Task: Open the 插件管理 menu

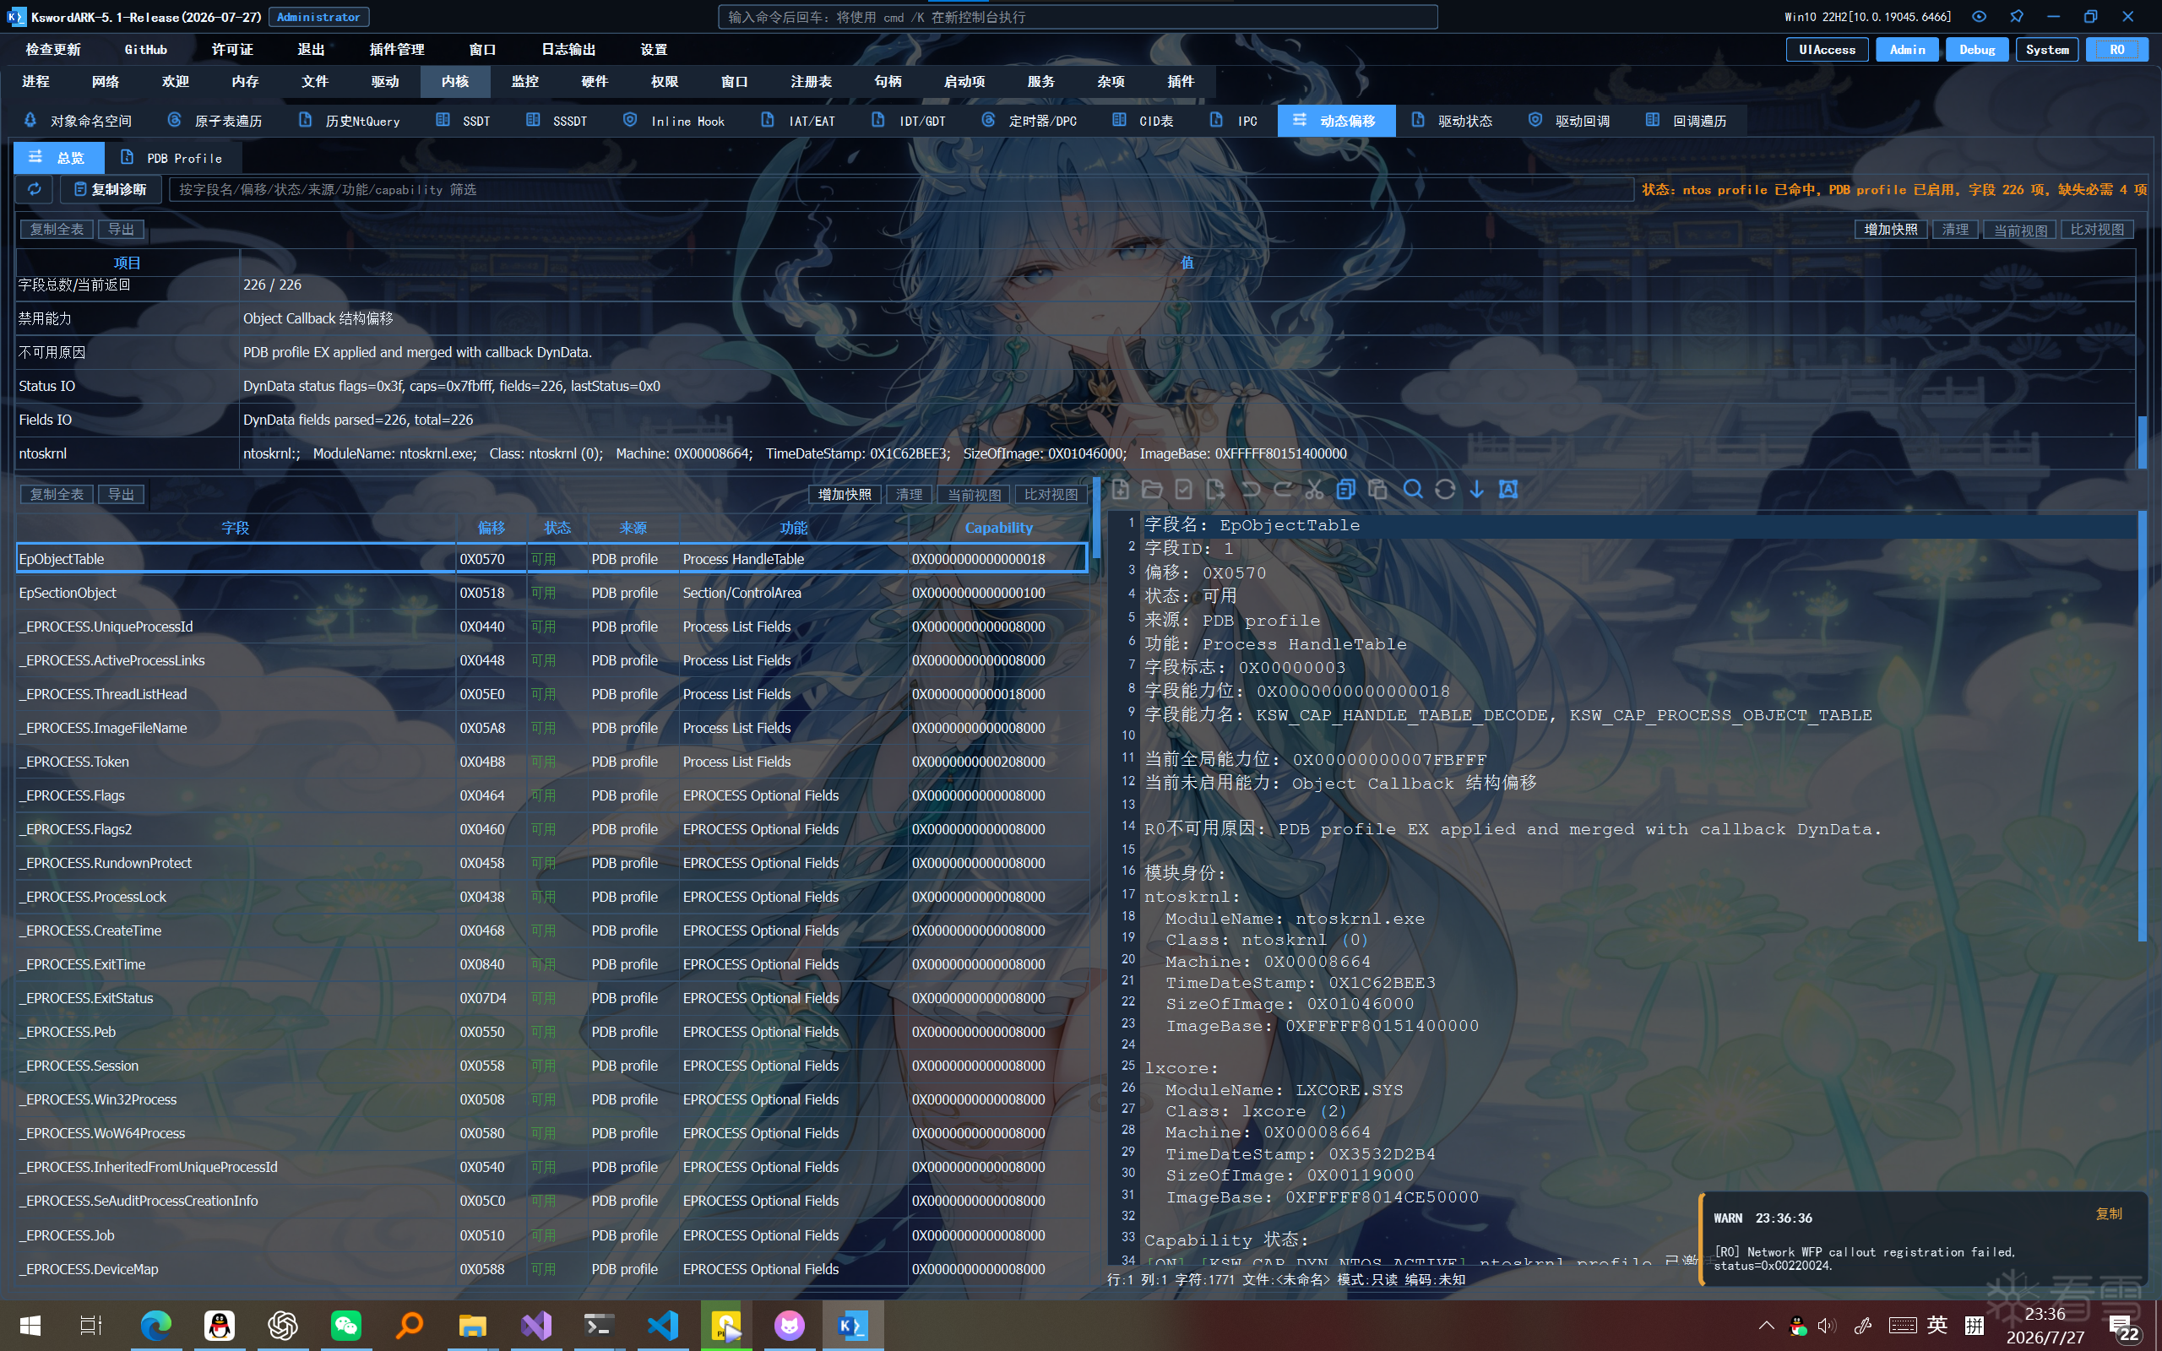Action: pos(397,50)
